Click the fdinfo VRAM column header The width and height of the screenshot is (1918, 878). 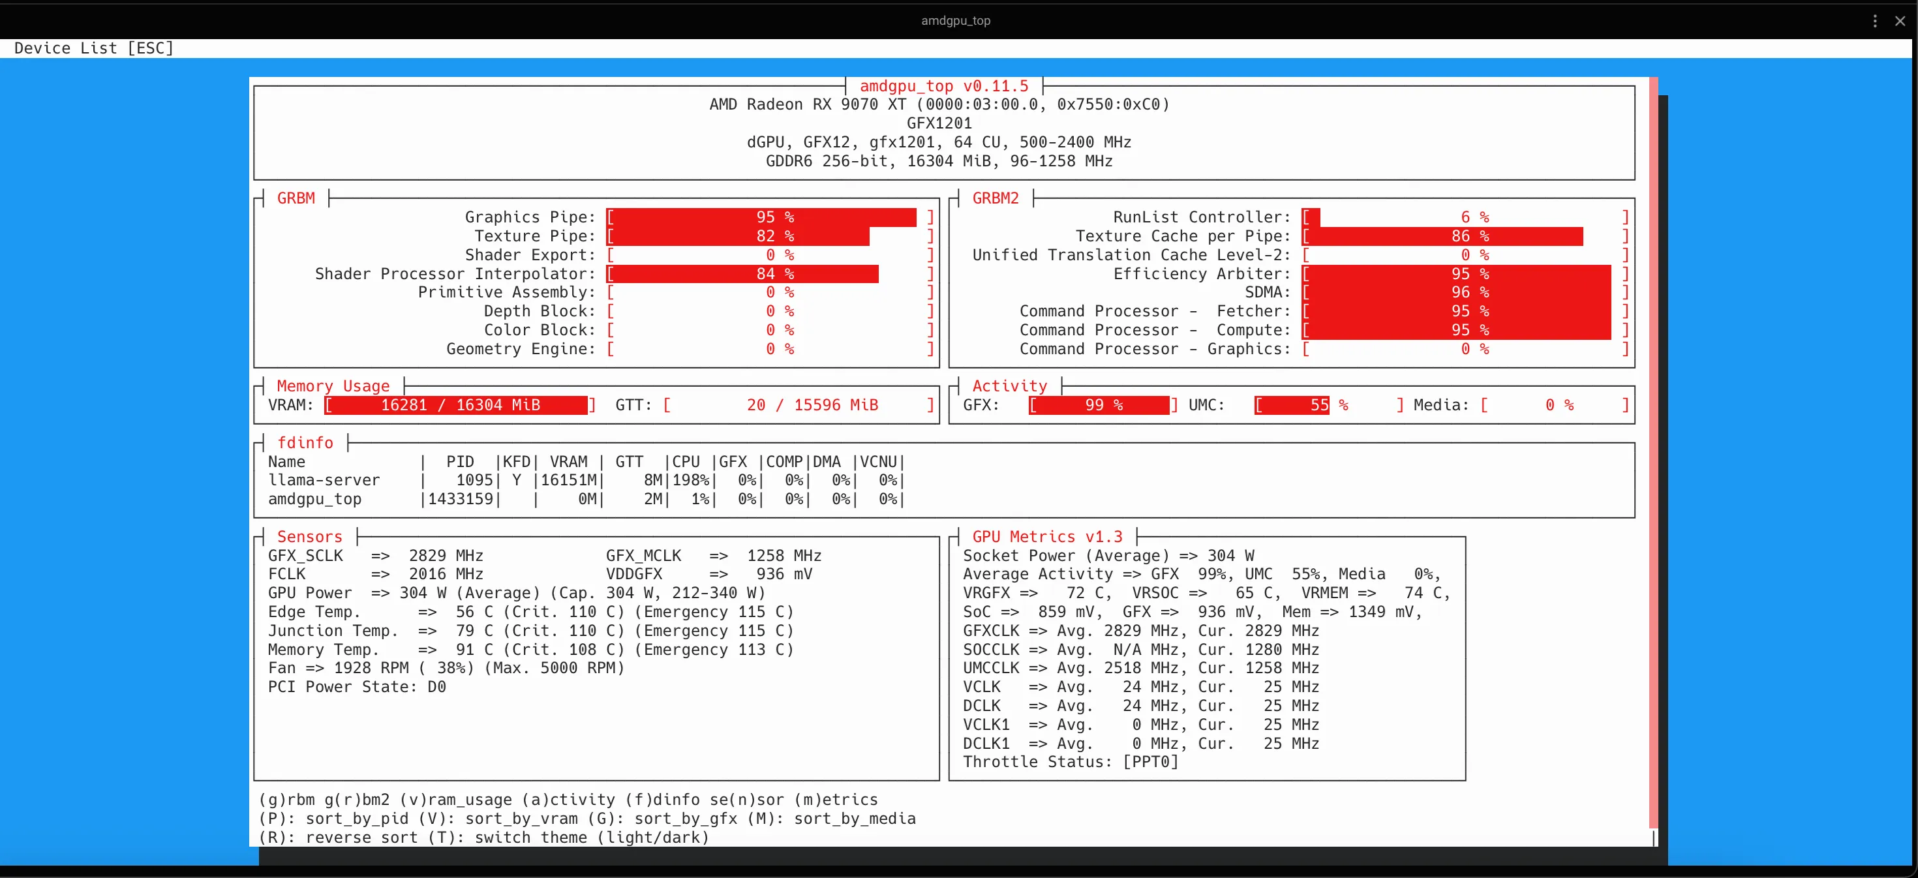(x=569, y=462)
